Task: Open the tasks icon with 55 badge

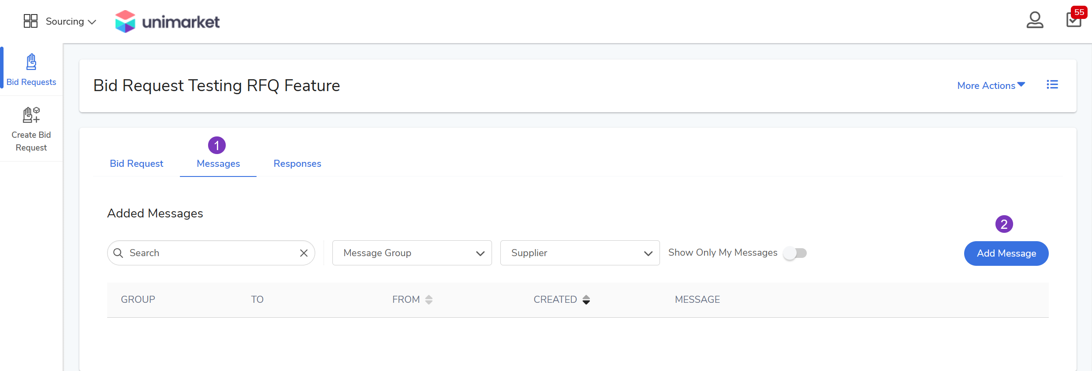Action: pyautogui.click(x=1073, y=20)
